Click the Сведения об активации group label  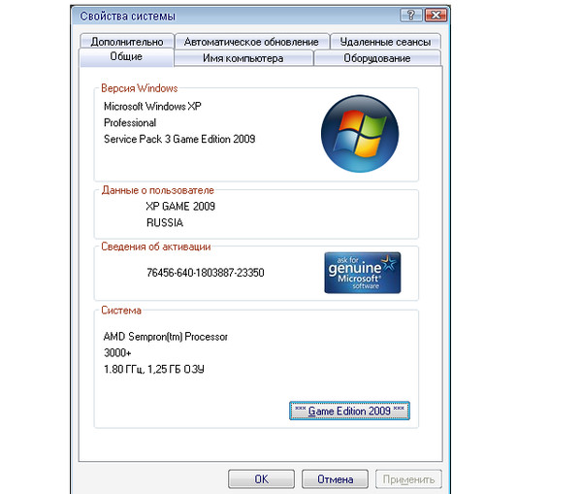(156, 247)
